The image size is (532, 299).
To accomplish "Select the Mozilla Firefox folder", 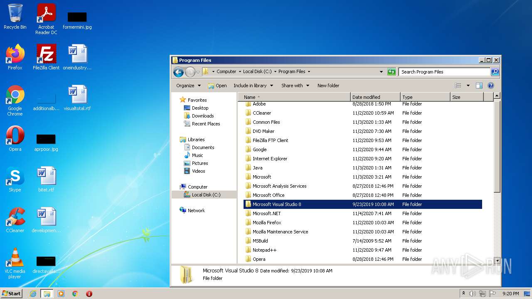I will coord(363,223).
